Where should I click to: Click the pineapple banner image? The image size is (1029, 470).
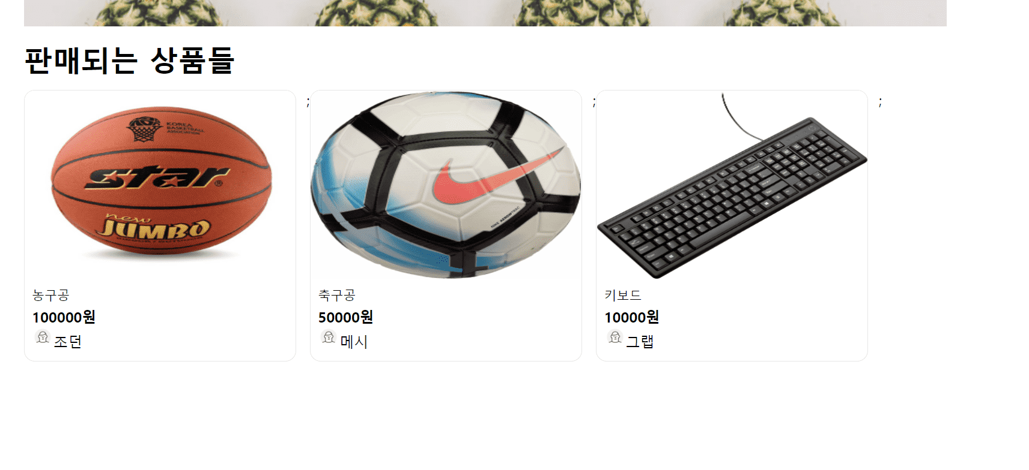485,13
